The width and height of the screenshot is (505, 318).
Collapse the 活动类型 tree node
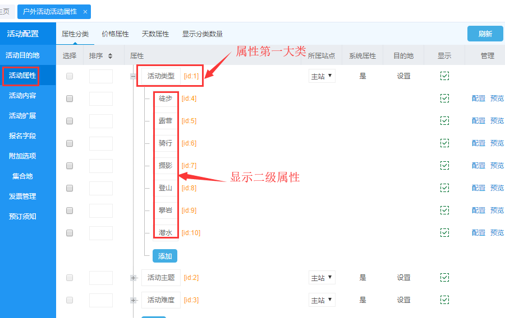point(134,76)
